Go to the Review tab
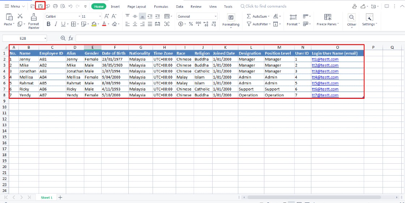405x203 pixels. (x=196, y=6)
